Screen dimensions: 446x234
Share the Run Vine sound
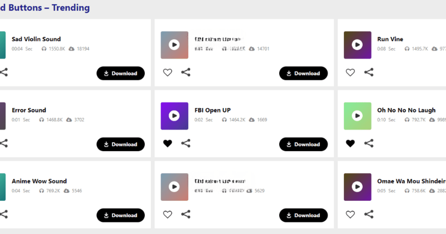click(x=369, y=72)
